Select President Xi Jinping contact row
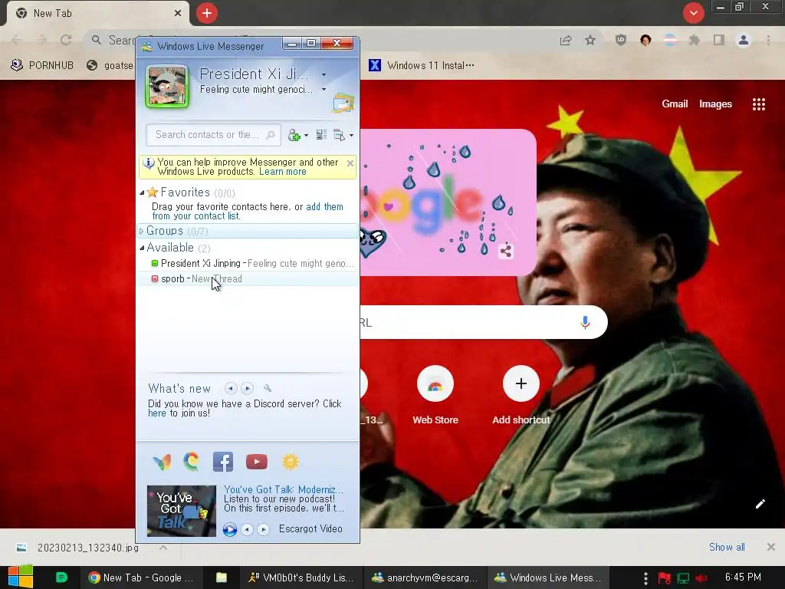 point(248,264)
